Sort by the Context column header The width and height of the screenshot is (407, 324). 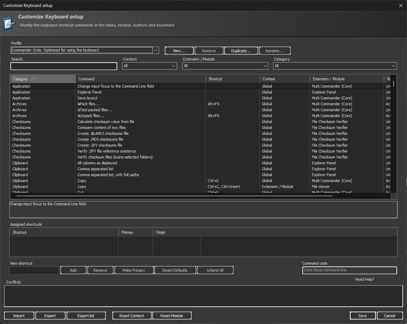pos(285,79)
